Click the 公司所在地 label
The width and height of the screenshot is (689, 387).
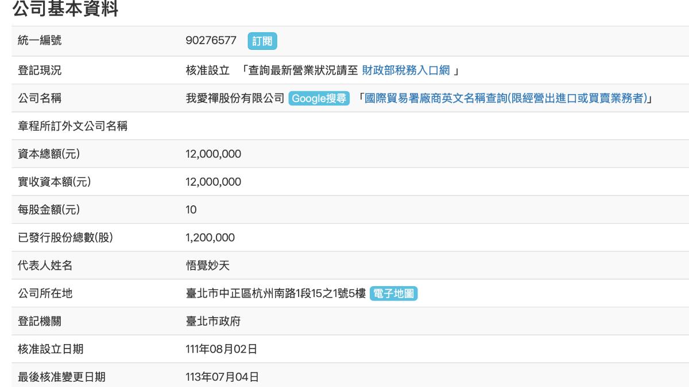tap(45, 294)
